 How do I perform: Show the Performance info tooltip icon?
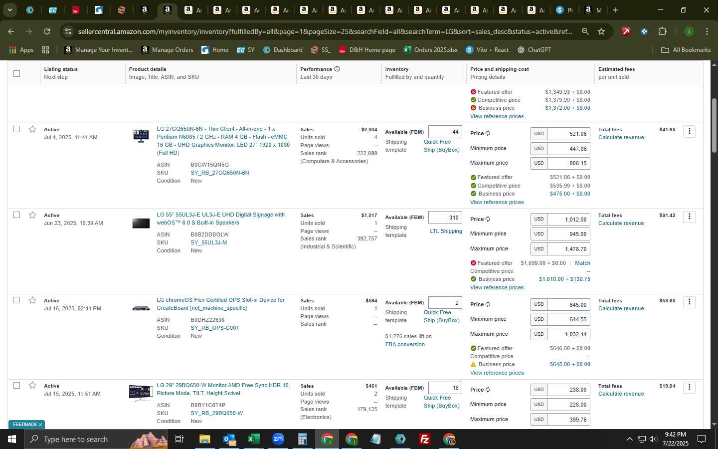[x=337, y=69]
